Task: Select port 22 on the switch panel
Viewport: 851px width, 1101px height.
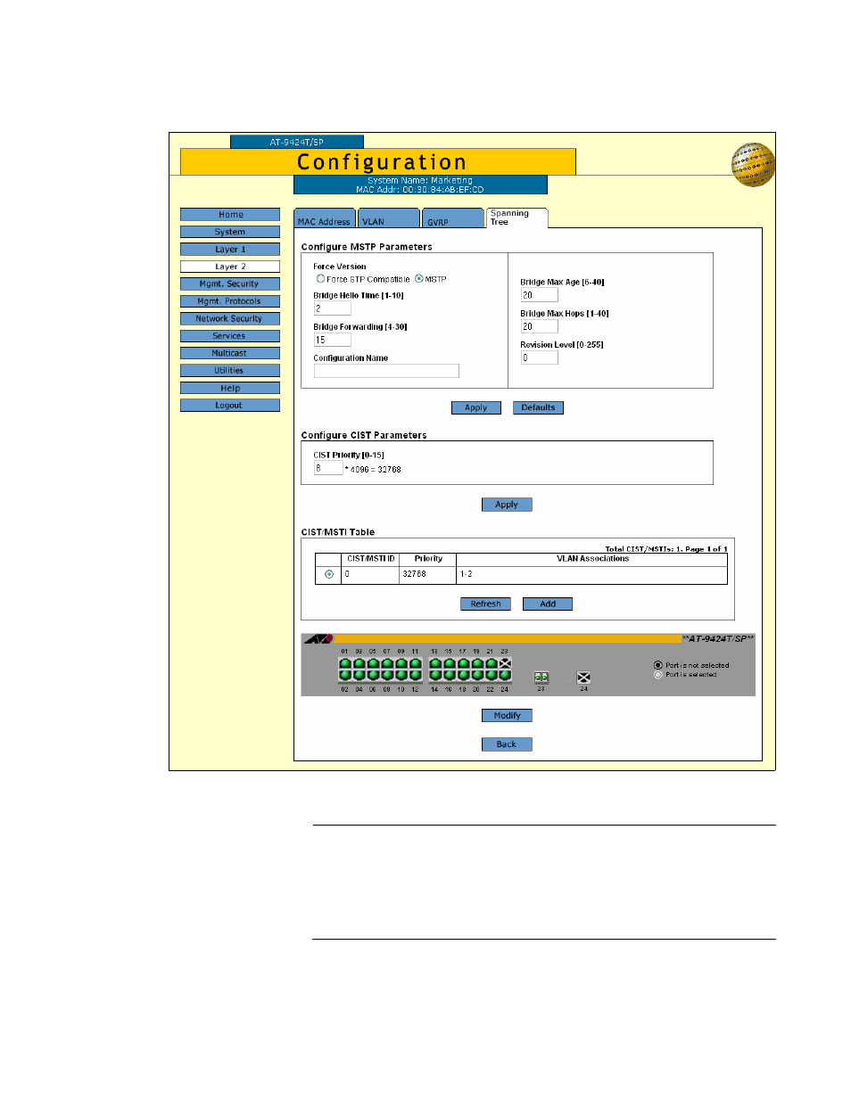Action: [491, 675]
